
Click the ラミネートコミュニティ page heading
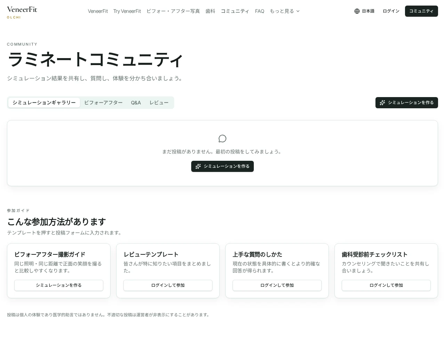tap(95, 60)
